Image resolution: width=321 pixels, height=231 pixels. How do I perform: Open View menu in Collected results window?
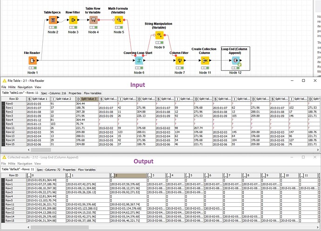coord(38,164)
